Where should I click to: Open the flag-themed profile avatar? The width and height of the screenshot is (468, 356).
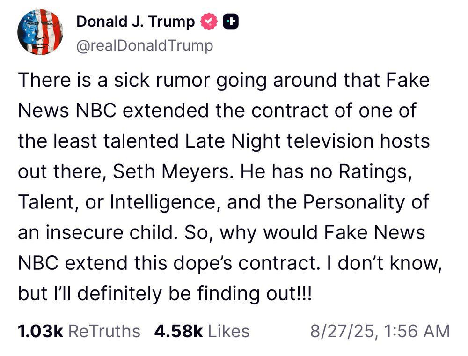[x=40, y=32]
